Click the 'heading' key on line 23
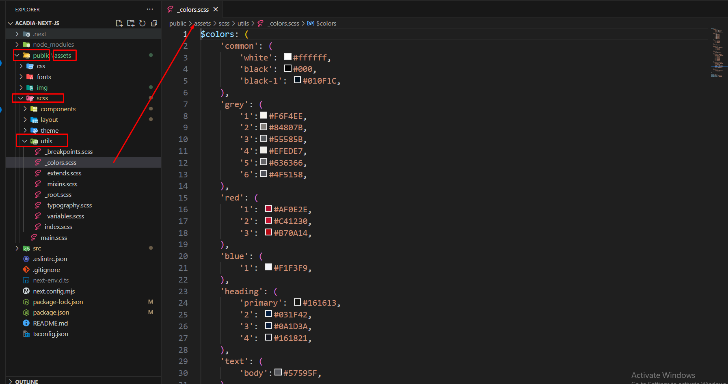This screenshot has width=728, height=384. [x=242, y=291]
